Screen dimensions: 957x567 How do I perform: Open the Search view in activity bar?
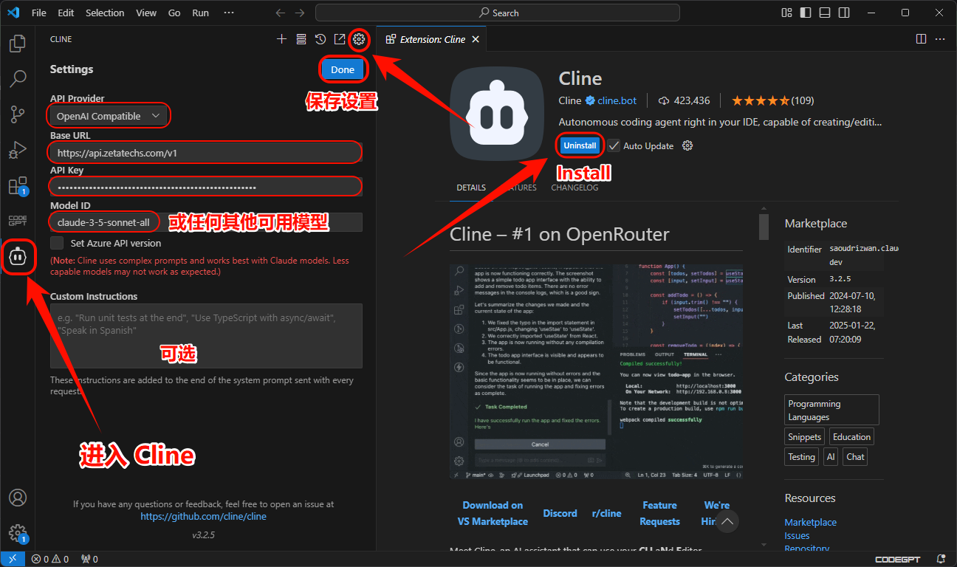(18, 79)
